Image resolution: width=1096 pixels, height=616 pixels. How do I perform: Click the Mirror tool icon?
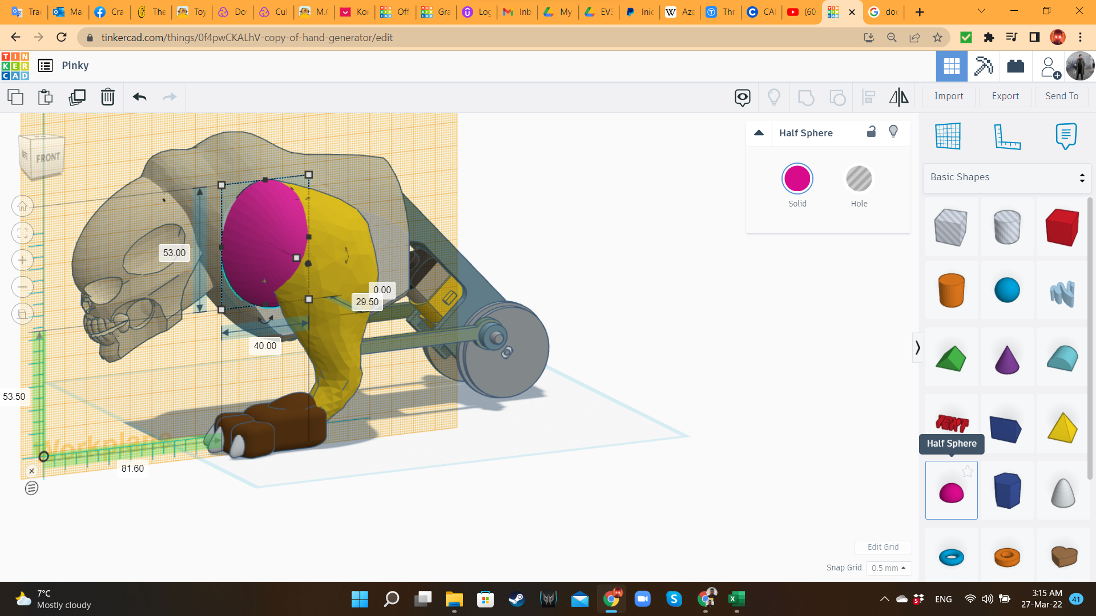[898, 97]
